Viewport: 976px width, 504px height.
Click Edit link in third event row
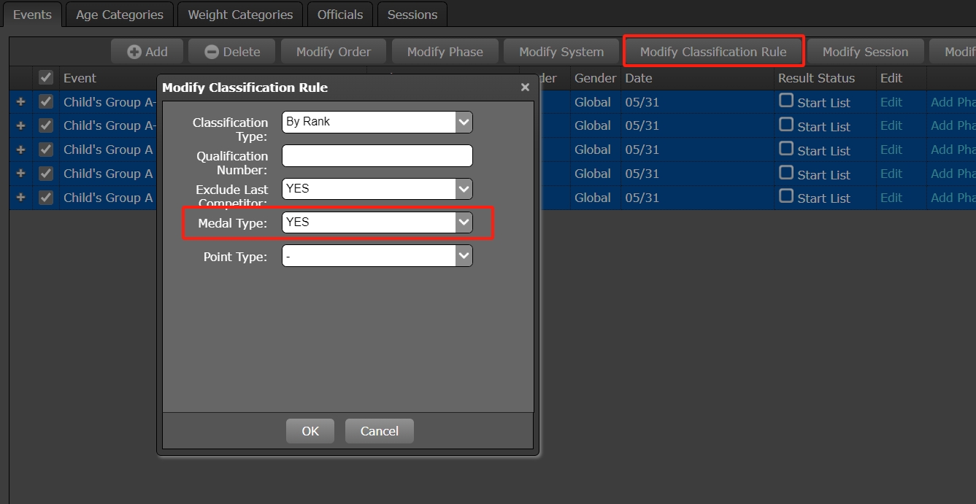(x=891, y=150)
